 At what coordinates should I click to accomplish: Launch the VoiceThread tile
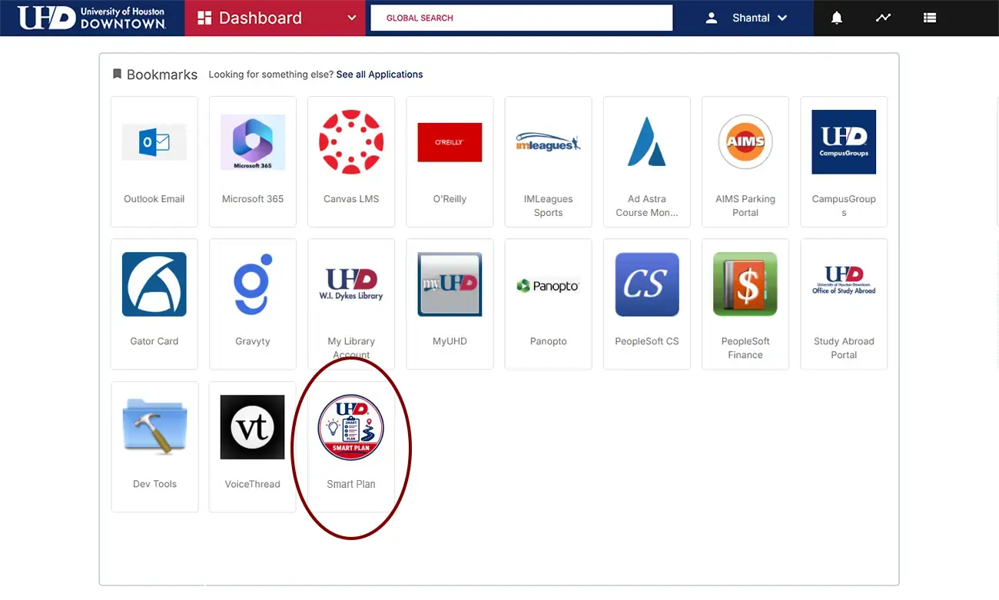click(x=253, y=446)
